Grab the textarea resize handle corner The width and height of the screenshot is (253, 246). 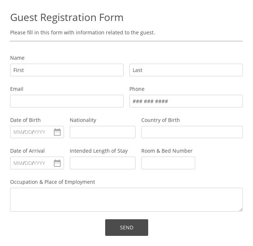[x=241, y=209]
